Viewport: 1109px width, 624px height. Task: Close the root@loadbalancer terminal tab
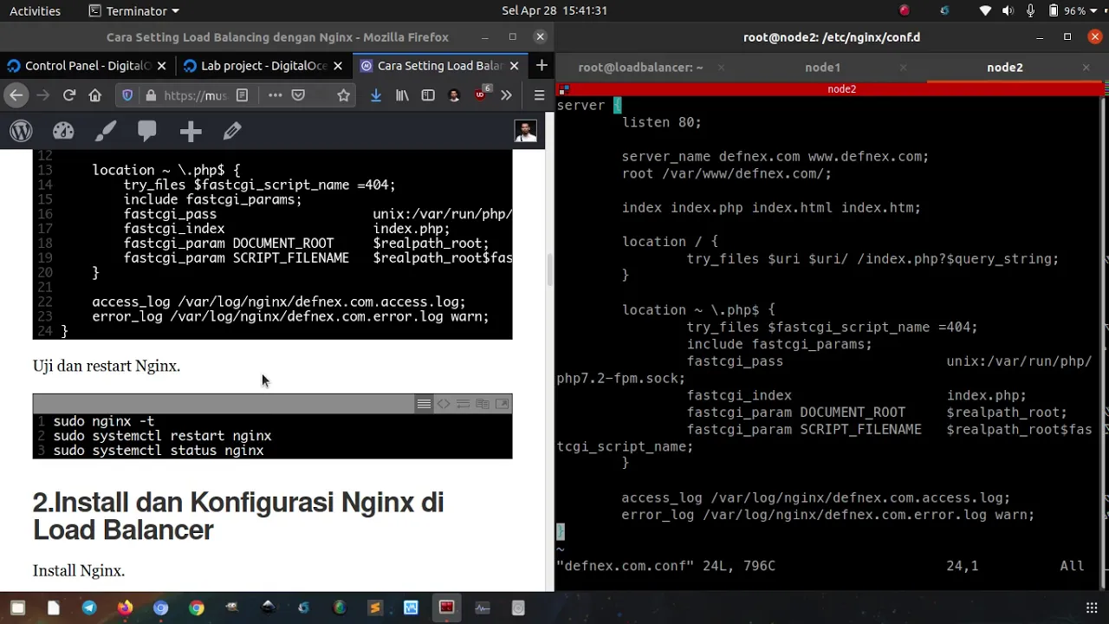click(x=721, y=67)
